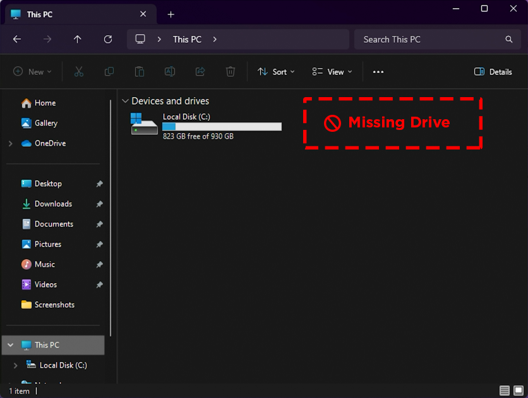Click the Share icon in toolbar
The height and width of the screenshot is (398, 528).
coord(200,72)
